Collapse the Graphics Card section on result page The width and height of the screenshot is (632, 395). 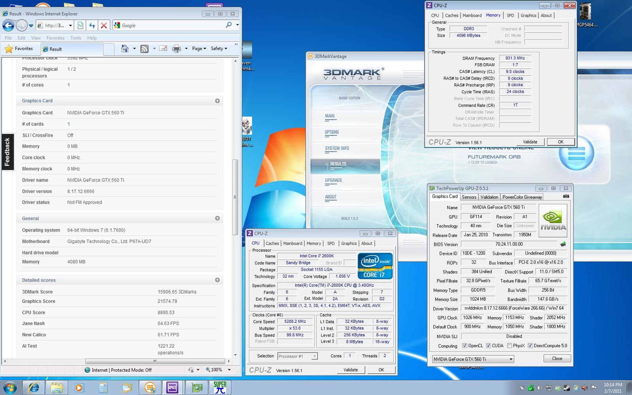[x=217, y=101]
